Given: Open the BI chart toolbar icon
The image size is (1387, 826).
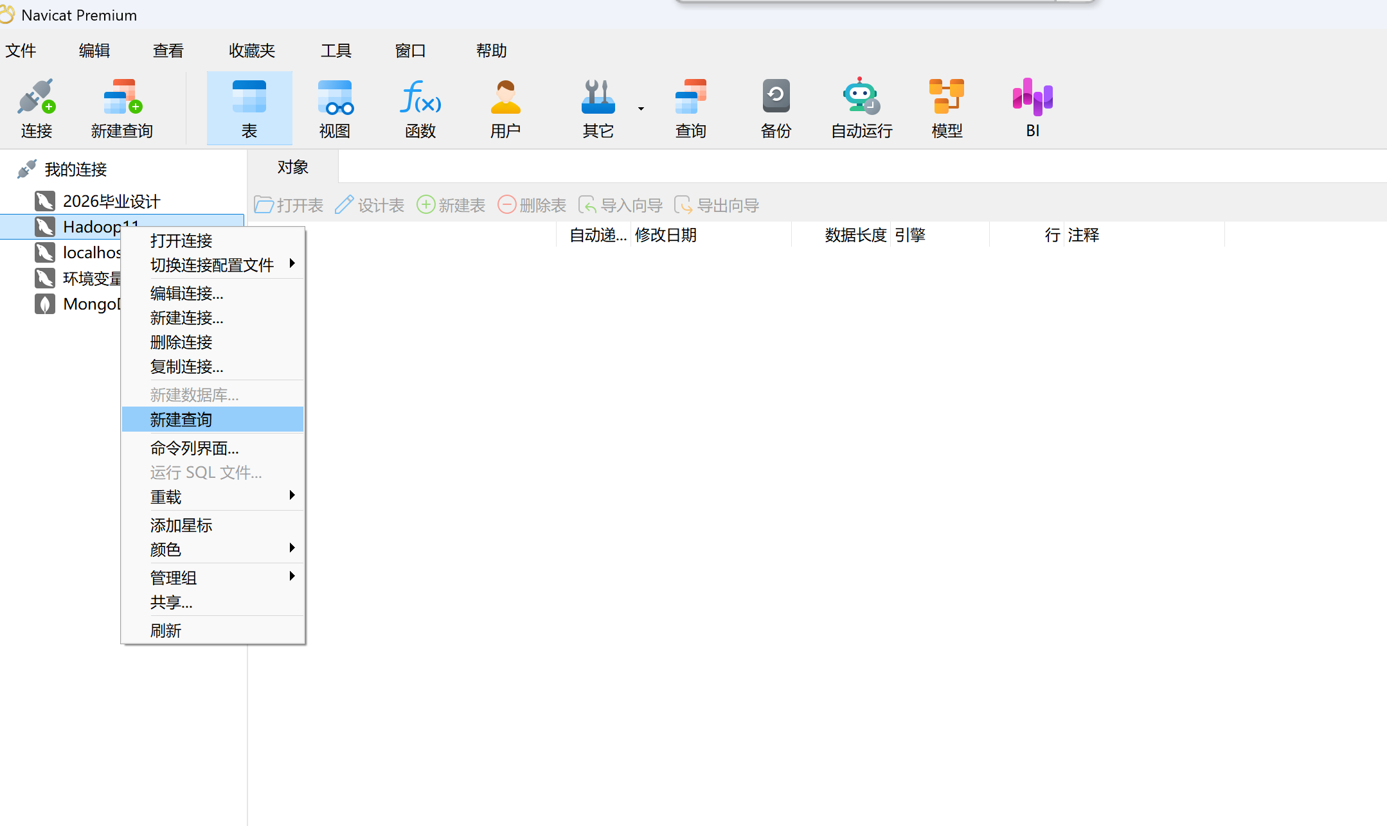Looking at the screenshot, I should click(x=1032, y=98).
